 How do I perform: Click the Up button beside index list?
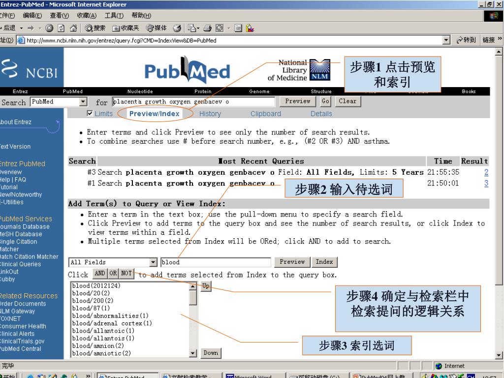[206, 286]
